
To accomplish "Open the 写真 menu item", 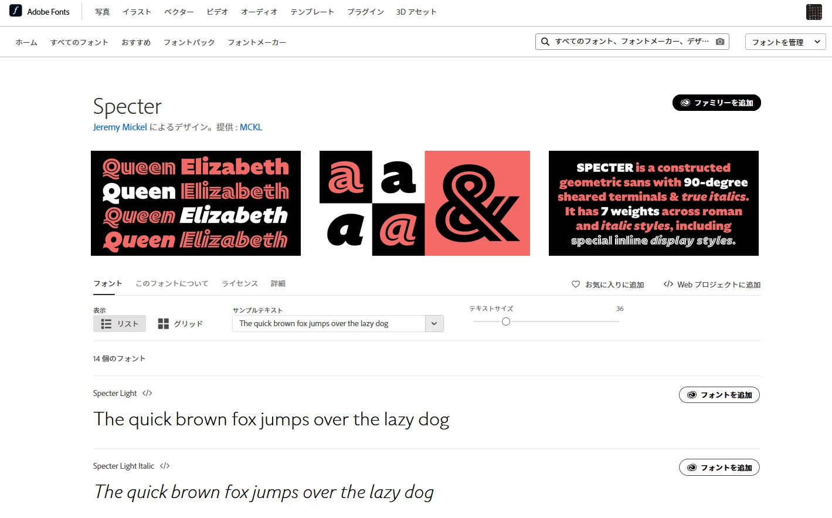I will pyautogui.click(x=103, y=12).
